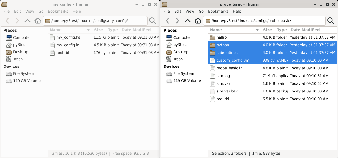Open home folder in my_config window
Viewport: 338px width, 158px height.
pyautogui.click(x=38, y=21)
